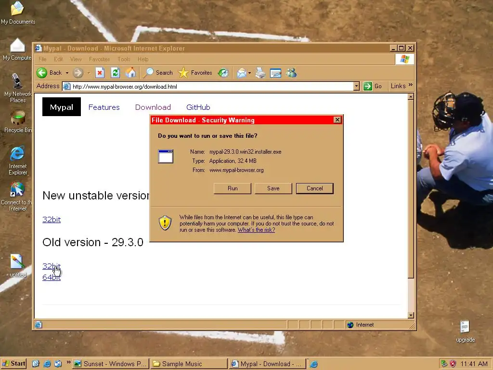Select the Connect to the Internet desktop icon

[x=18, y=189]
